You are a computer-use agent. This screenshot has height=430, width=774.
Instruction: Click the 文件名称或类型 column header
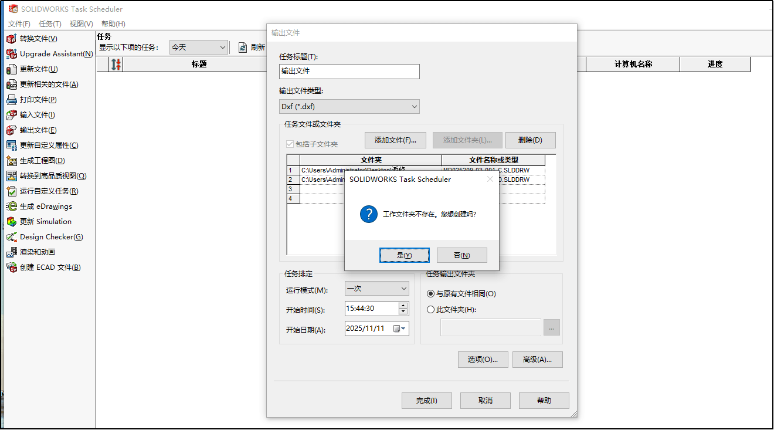click(x=494, y=160)
